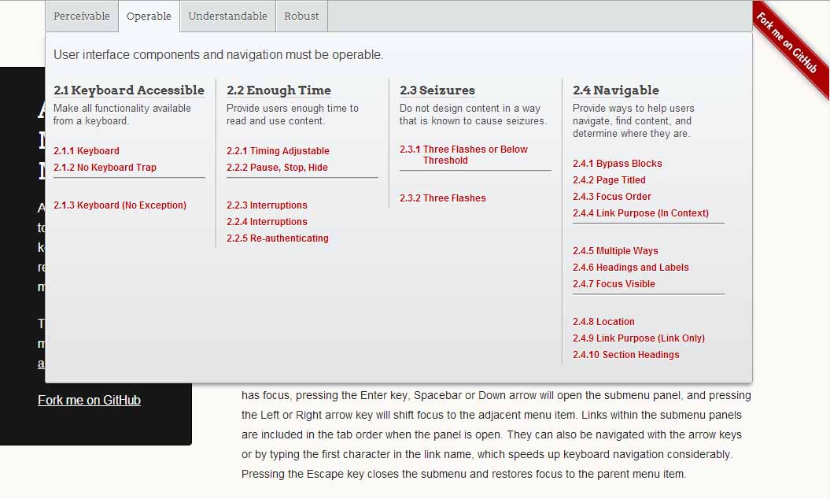Select the Operable menu tab

149,17
